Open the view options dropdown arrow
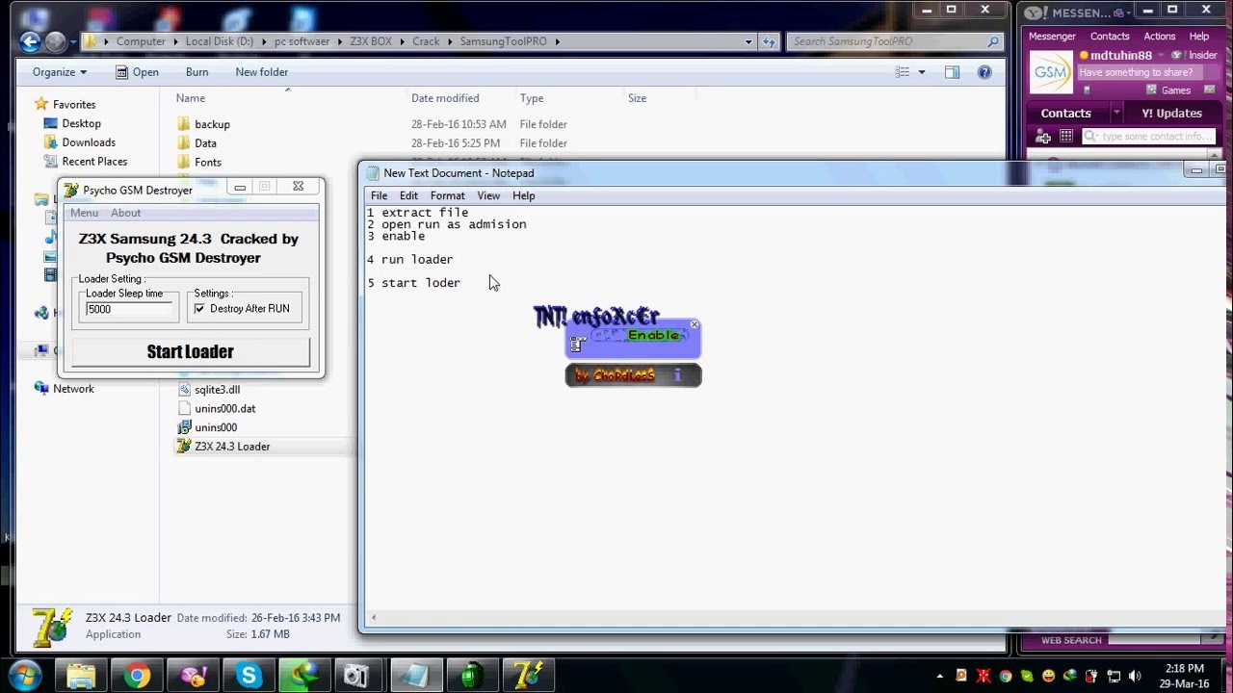1233x693 pixels. pos(922,72)
